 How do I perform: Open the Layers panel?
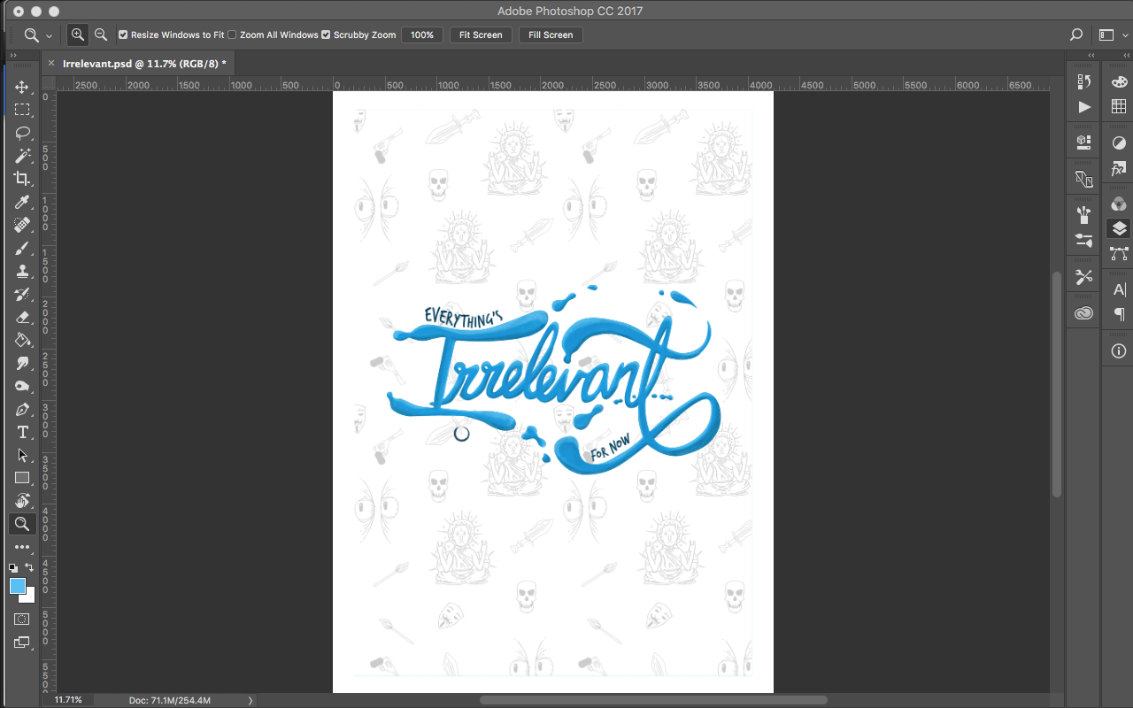pos(1119,228)
